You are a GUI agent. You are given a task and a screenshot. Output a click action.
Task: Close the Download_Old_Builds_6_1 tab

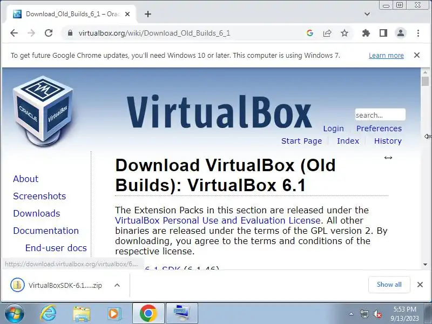[127, 14]
